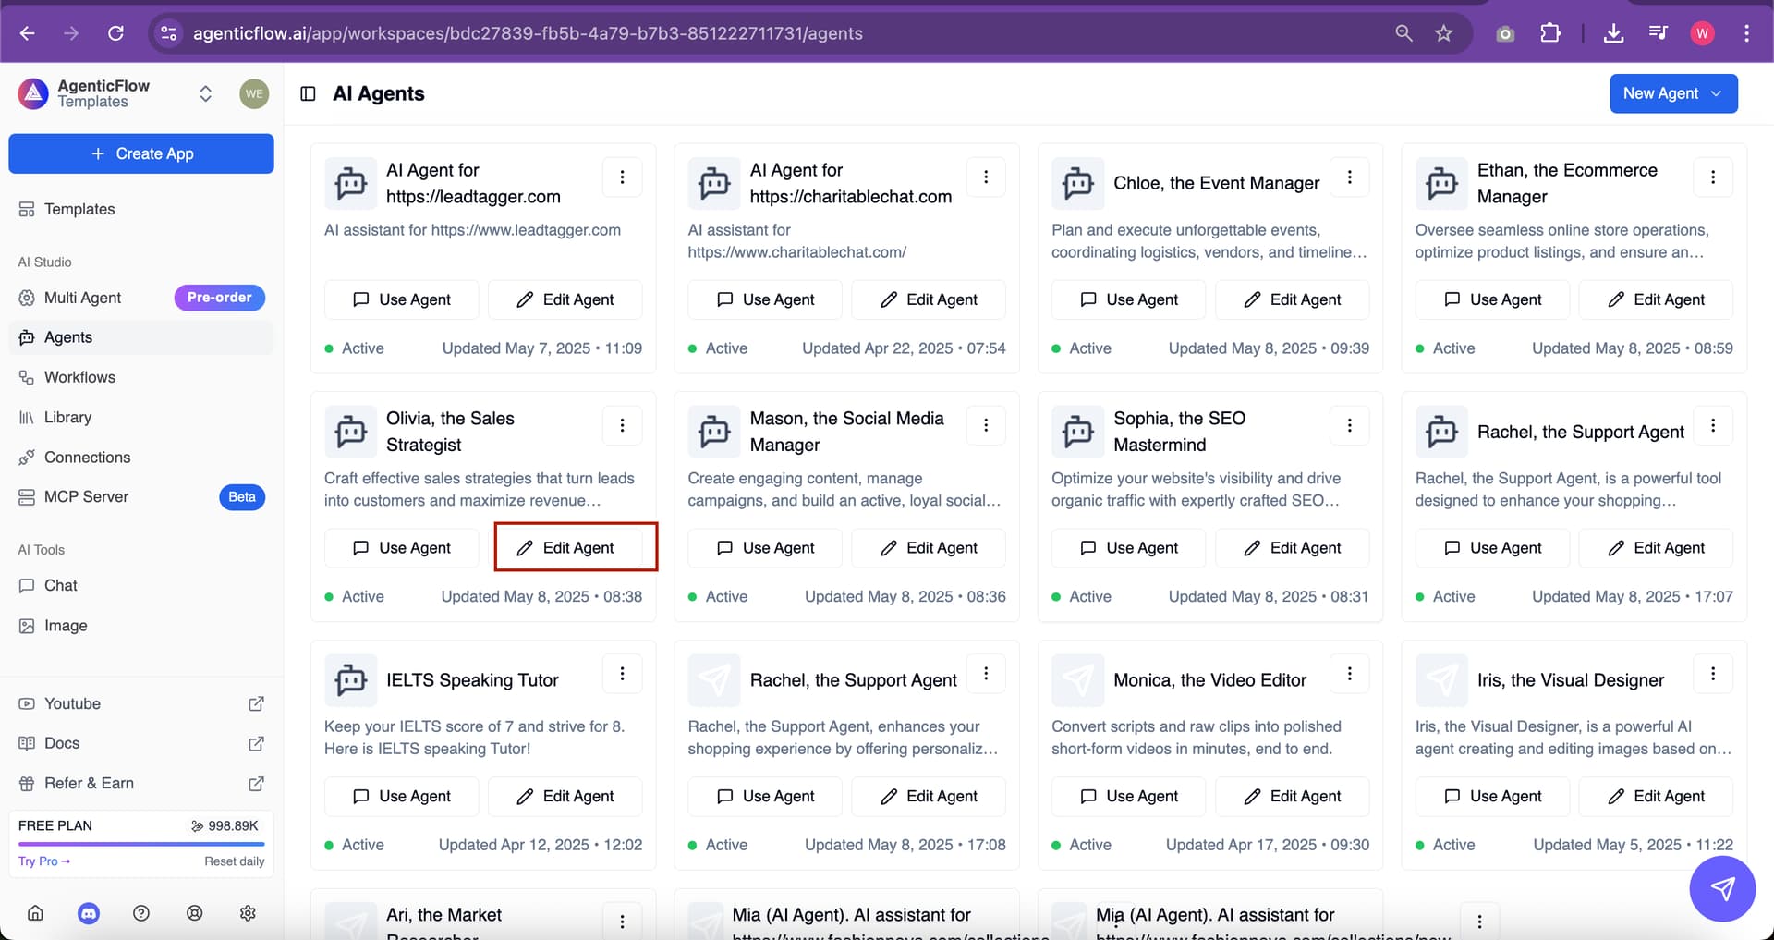Click robot icon of Olivia, the Sales Strategist
1774x940 pixels.
pos(351,432)
